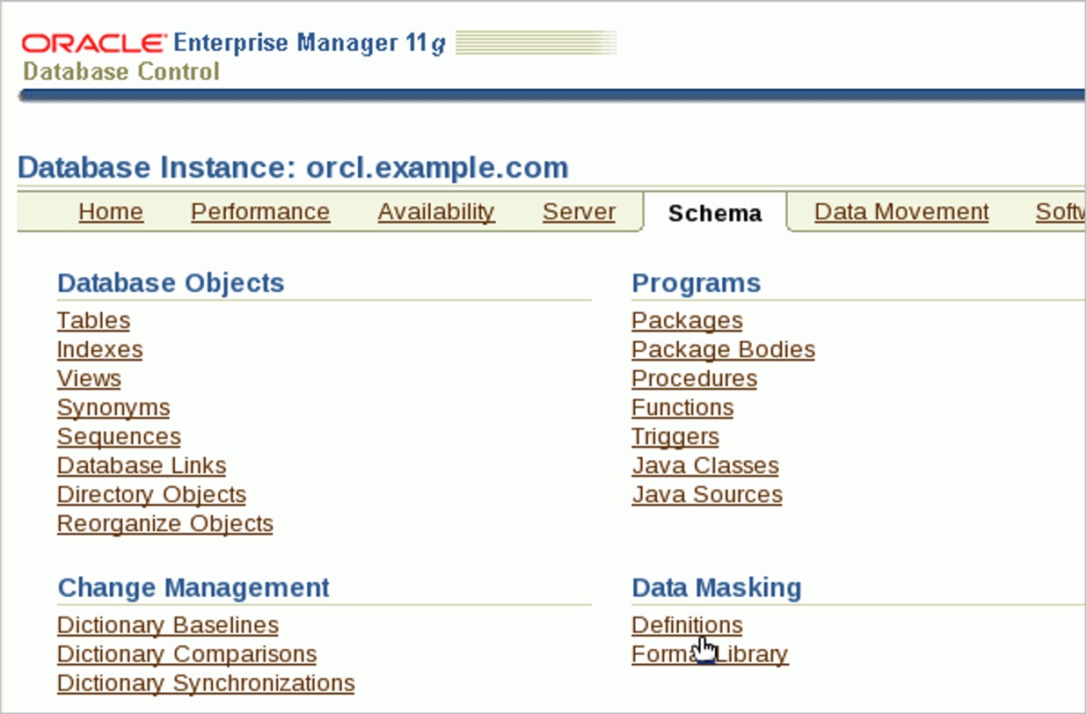Click the Programs section heading

click(x=697, y=283)
